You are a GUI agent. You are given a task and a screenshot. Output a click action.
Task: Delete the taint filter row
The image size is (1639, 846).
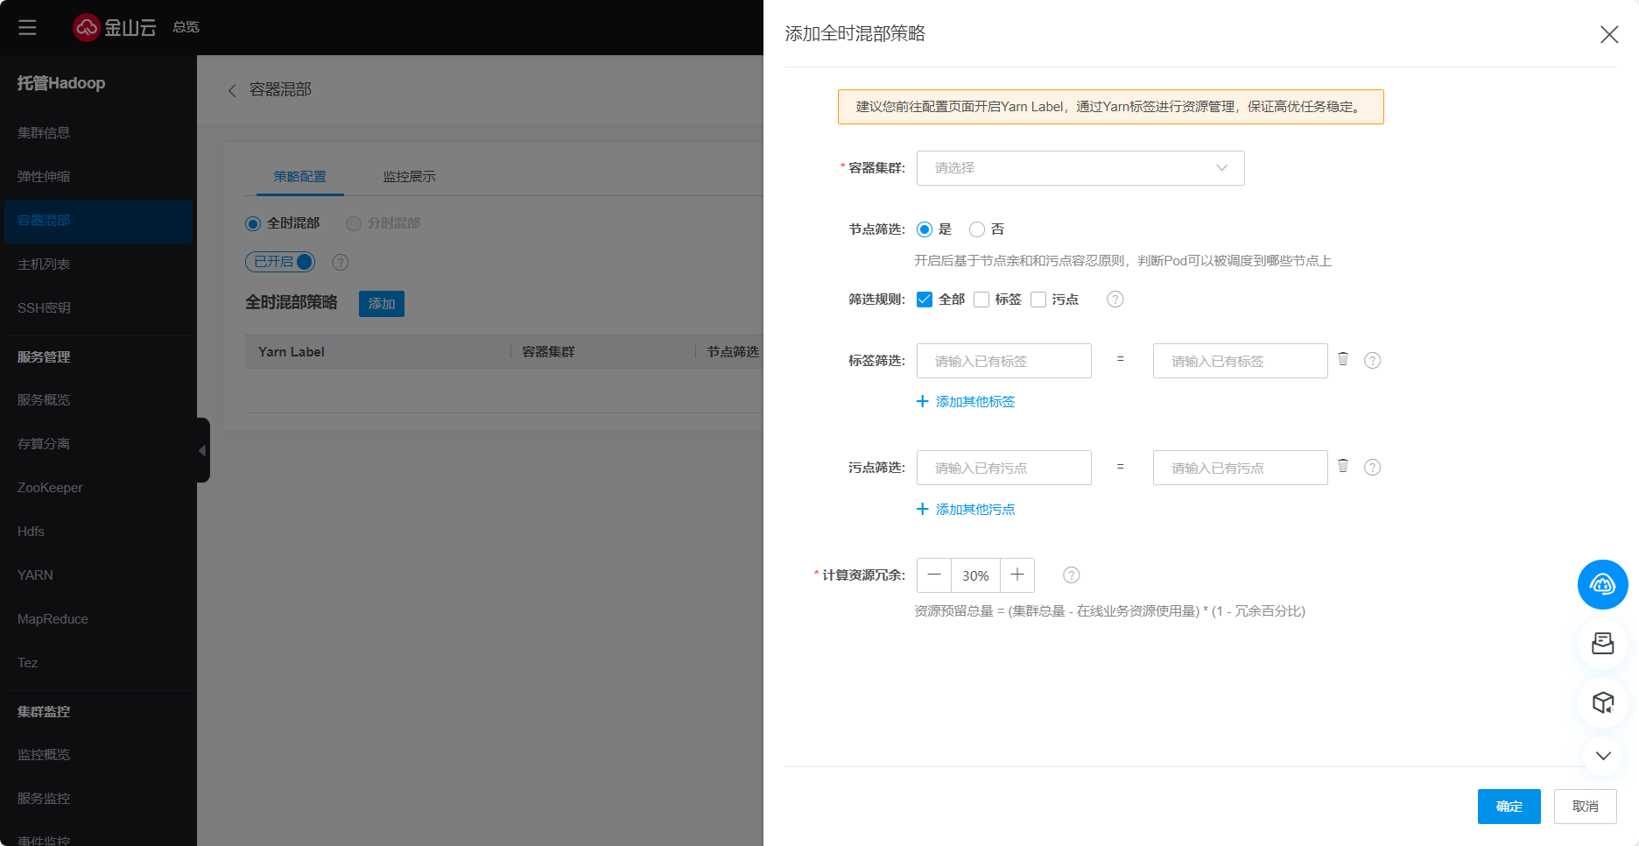1343,466
